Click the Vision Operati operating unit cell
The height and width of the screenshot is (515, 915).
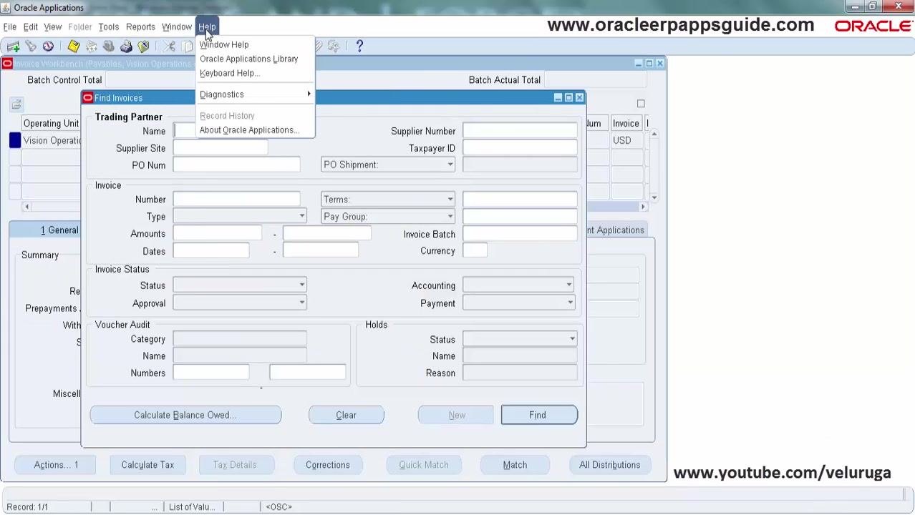tap(52, 141)
